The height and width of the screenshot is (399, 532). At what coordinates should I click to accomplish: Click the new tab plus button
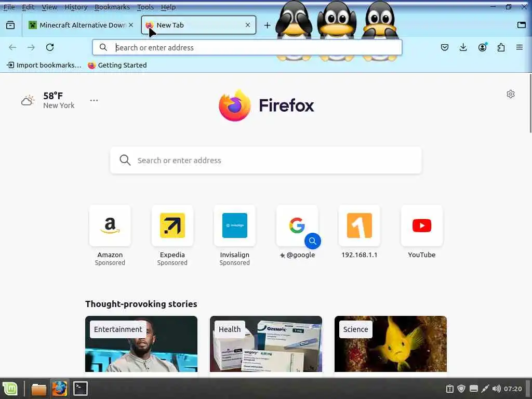point(268,25)
